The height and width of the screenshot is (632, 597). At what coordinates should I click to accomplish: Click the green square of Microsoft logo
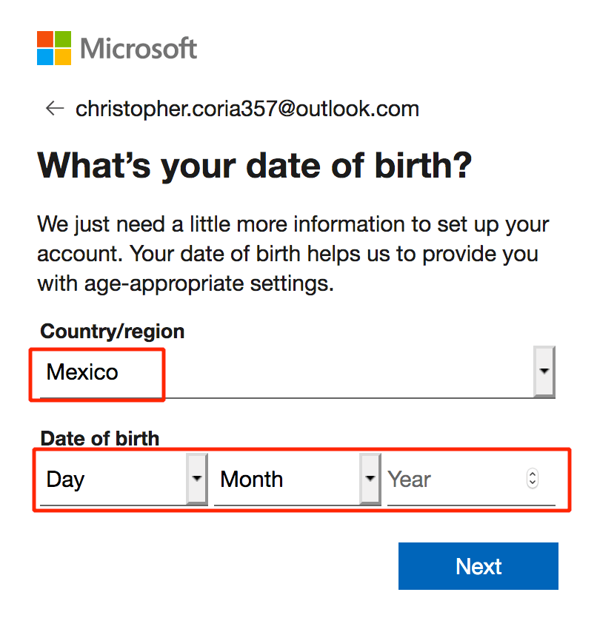click(63, 39)
